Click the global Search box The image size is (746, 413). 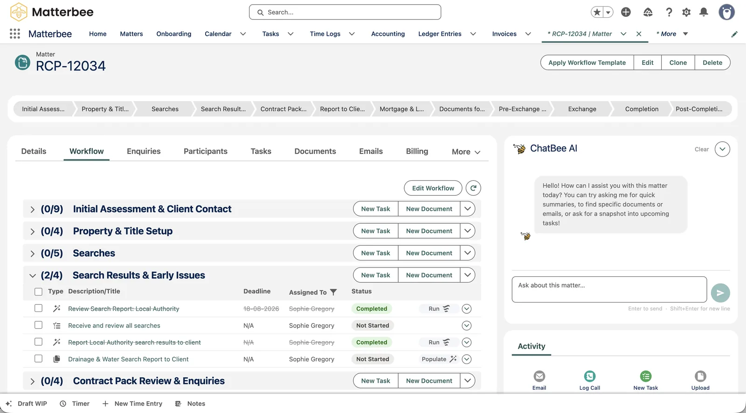[345, 12]
